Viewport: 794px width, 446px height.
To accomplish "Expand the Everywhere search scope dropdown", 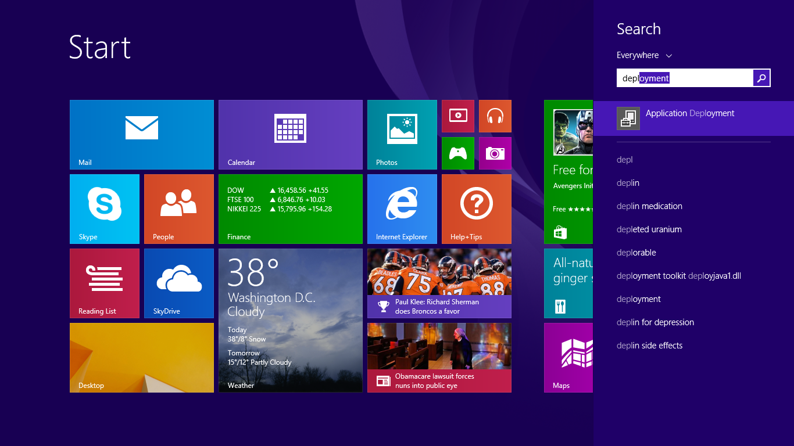I will (x=644, y=55).
